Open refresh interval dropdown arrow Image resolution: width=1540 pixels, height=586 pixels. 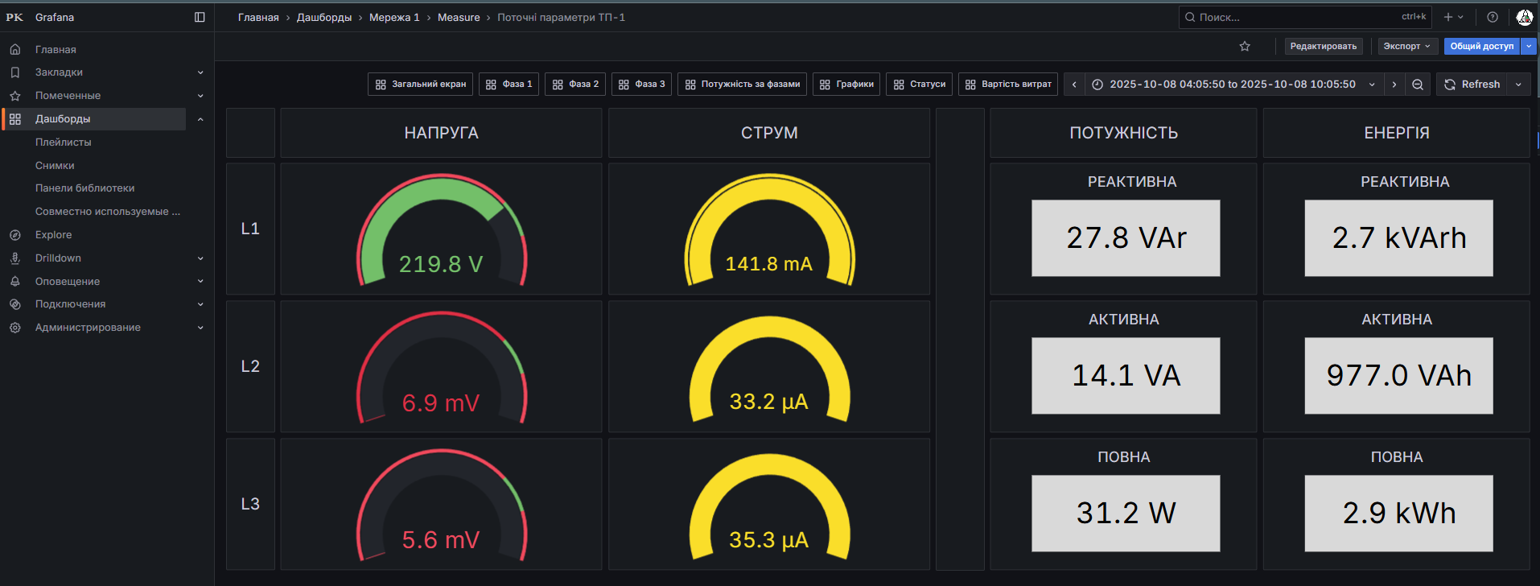1518,85
